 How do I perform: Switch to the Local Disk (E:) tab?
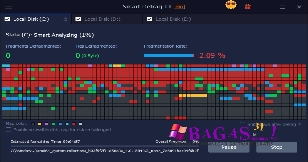[x=178, y=19]
